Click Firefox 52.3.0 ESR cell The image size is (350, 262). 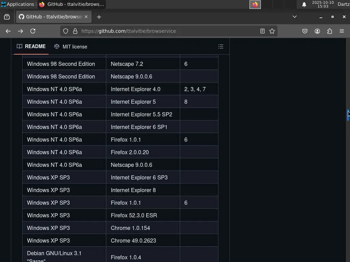pos(143,216)
